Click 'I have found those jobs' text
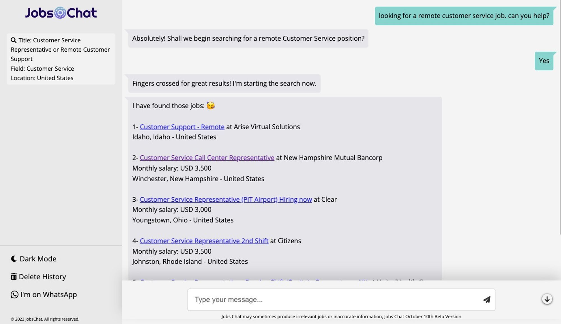This screenshot has height=324, width=561. pyautogui.click(x=168, y=106)
